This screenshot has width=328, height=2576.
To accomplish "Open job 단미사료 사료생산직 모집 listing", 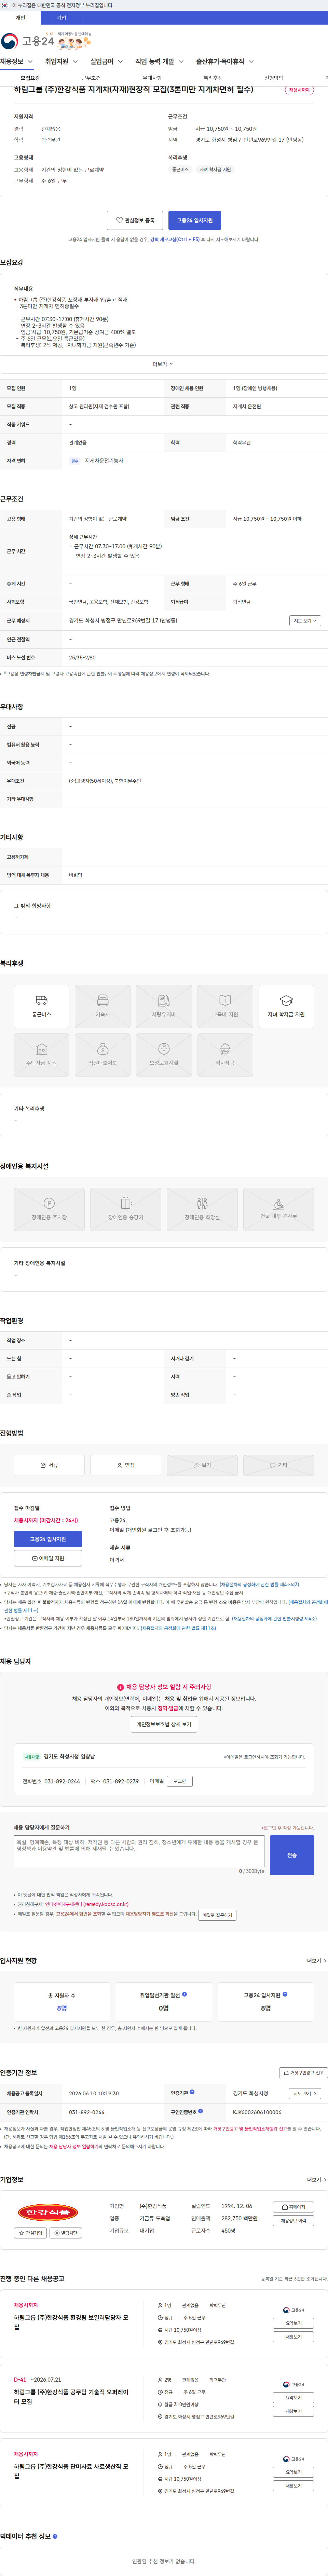I will (x=71, y=2471).
